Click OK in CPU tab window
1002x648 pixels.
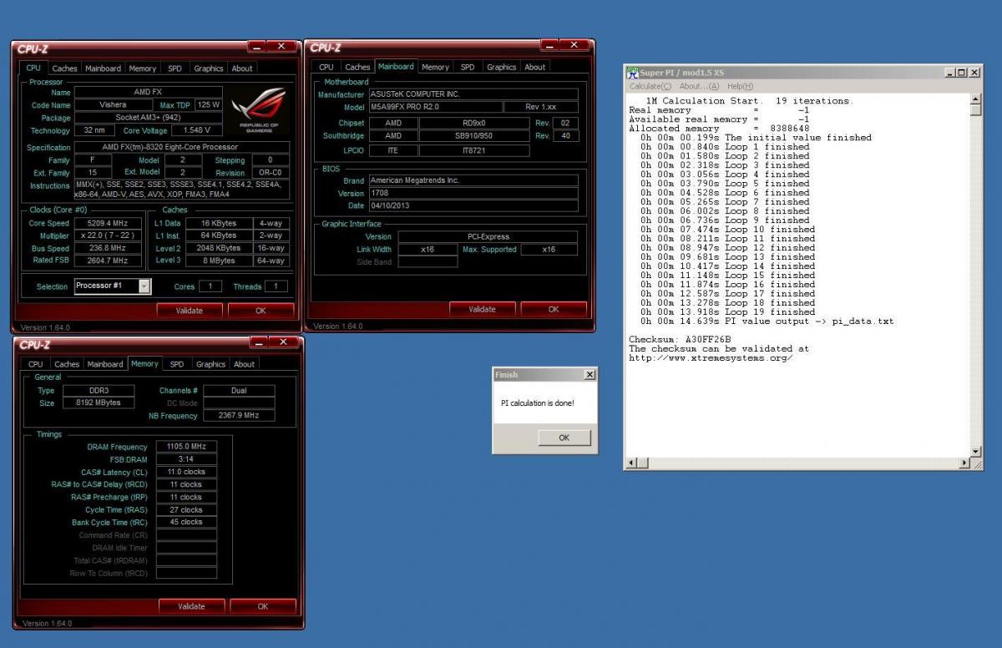tap(261, 311)
